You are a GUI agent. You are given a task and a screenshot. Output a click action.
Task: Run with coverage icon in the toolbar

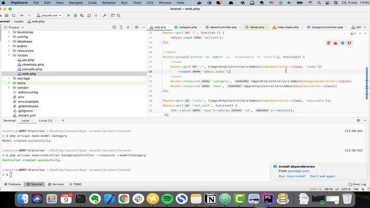(x=82, y=16)
